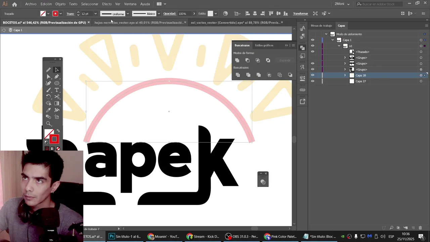The width and height of the screenshot is (430, 242).
Task: Select the Gradient tool
Action: click(57, 104)
